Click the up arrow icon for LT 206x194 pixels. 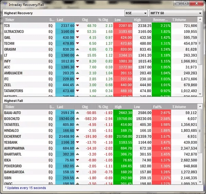point(78,55)
